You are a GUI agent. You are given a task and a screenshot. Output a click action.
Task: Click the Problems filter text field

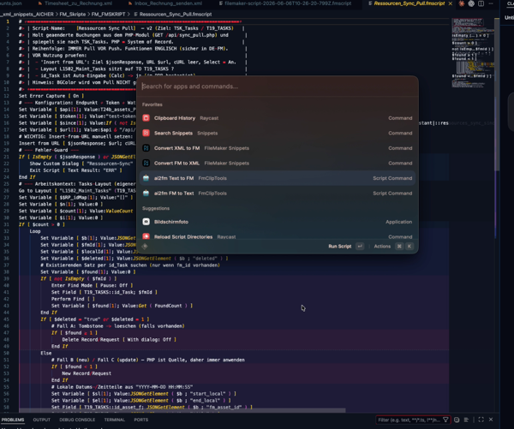point(409,420)
